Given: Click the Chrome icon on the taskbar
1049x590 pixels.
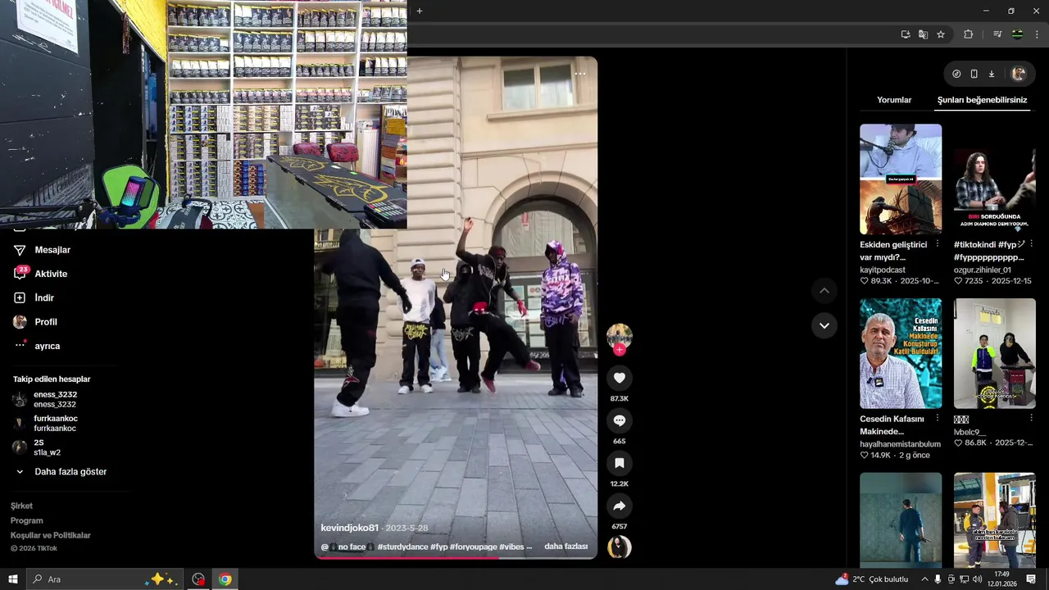Looking at the screenshot, I should [225, 579].
